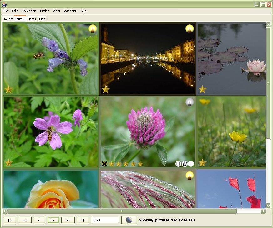The width and height of the screenshot is (273, 228).
Task: Rate the clover photo three stars
Action: pos(126,164)
